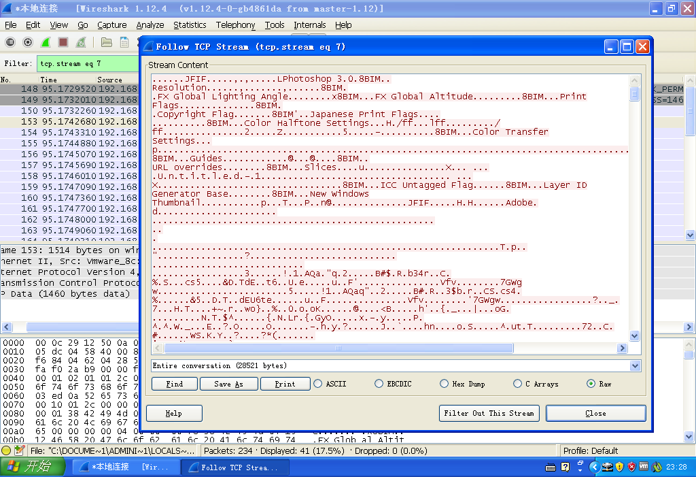Restore the language bar icon

(x=580, y=463)
